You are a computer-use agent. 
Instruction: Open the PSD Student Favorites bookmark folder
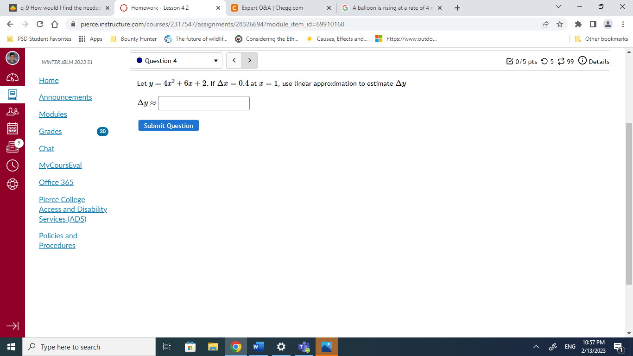coord(39,39)
